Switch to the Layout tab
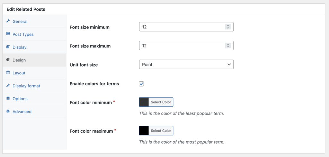This screenshot has width=329, height=157. tap(19, 73)
